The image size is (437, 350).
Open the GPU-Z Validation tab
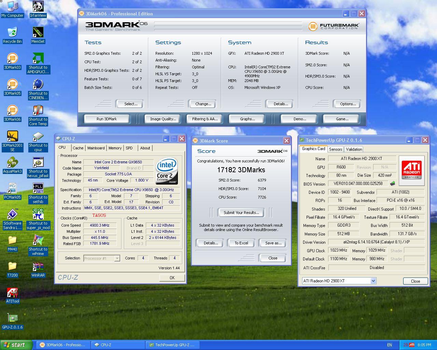click(x=354, y=149)
